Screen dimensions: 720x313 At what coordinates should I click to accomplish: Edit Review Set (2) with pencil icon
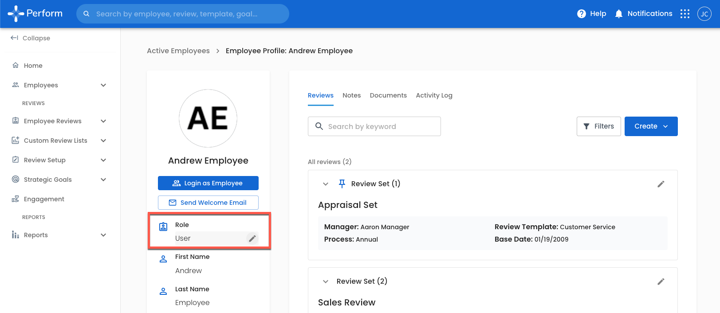(x=661, y=282)
